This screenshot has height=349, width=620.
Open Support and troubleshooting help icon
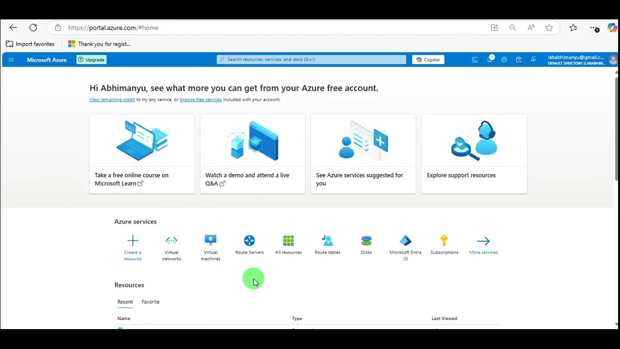(519, 60)
